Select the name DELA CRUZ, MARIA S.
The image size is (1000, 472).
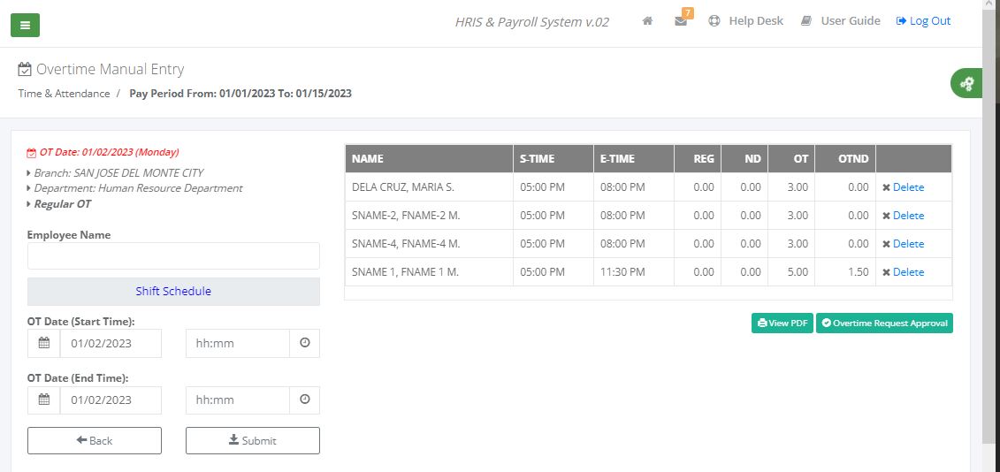(402, 187)
